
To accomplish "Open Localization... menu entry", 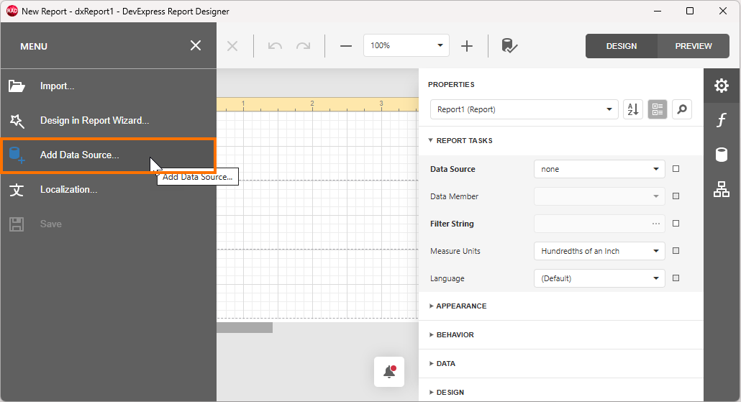I will (x=108, y=189).
